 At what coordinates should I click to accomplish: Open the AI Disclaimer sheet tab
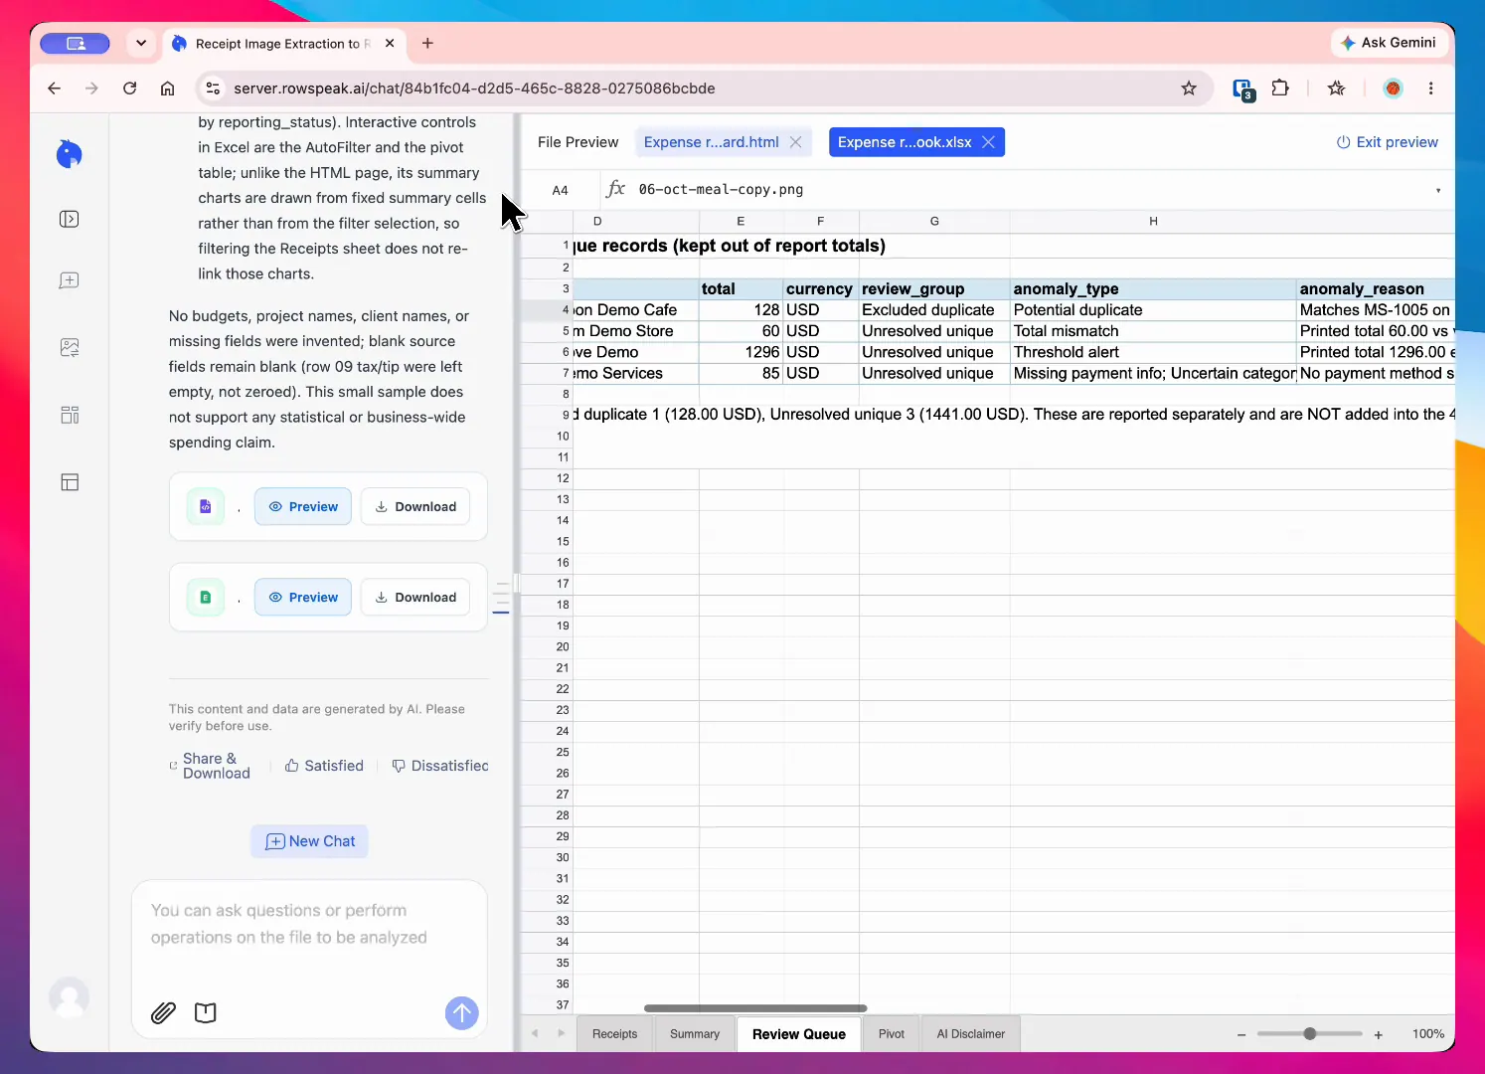tap(971, 1034)
